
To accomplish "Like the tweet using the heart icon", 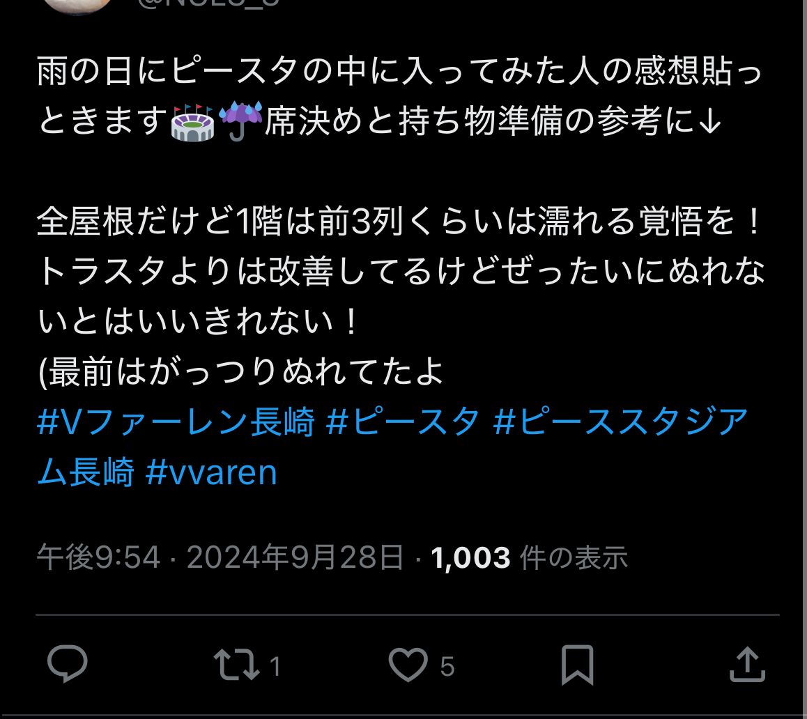I will click(408, 665).
